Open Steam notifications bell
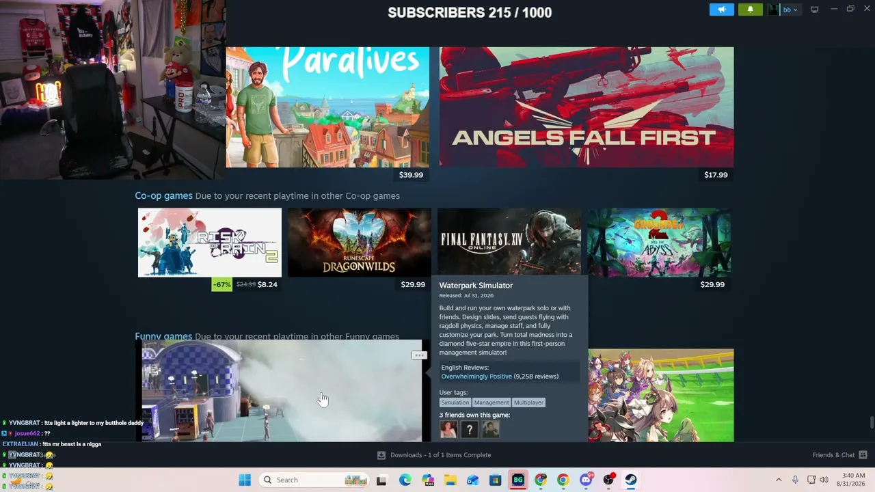Image resolution: width=875 pixels, height=492 pixels. pyautogui.click(x=750, y=10)
